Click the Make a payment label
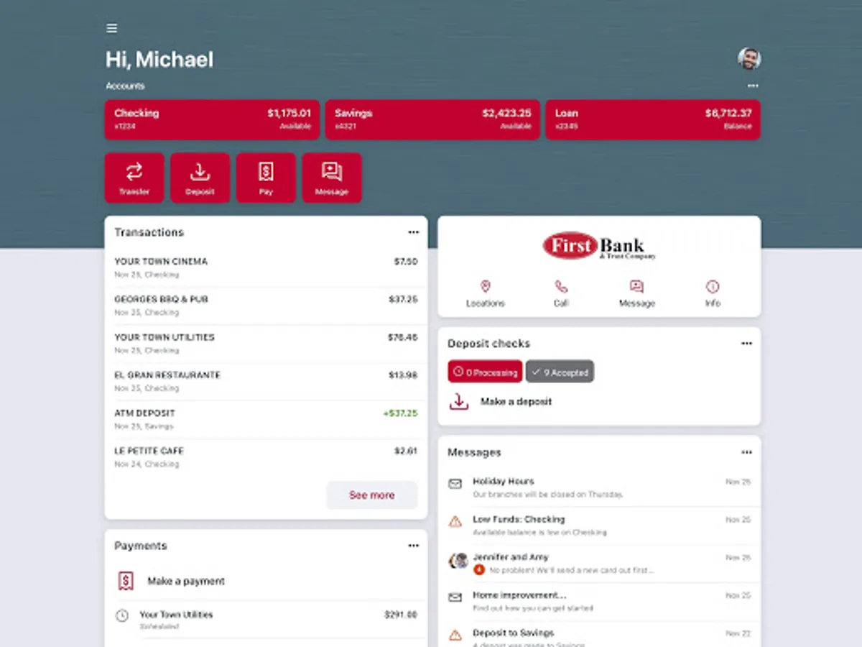This screenshot has width=862, height=647. pyautogui.click(x=186, y=581)
